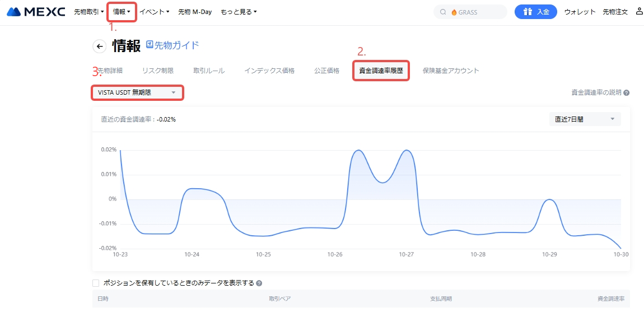Expand the 直近7日間 period dropdown
The height and width of the screenshot is (312, 644).
[x=585, y=119]
